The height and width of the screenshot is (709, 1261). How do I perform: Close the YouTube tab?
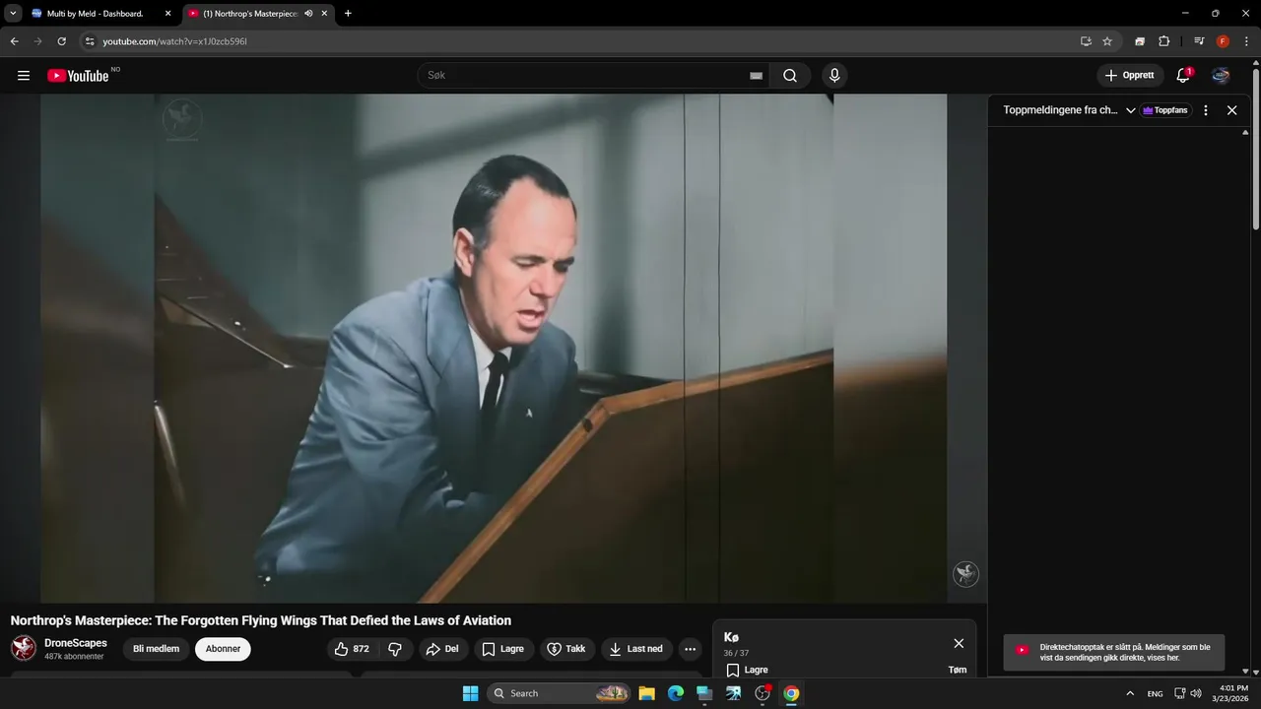point(324,14)
